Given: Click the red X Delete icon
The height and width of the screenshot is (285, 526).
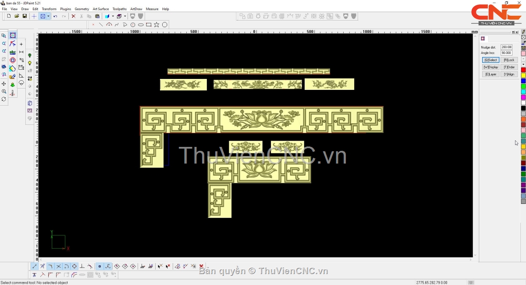Looking at the screenshot, I should click(x=73, y=16).
